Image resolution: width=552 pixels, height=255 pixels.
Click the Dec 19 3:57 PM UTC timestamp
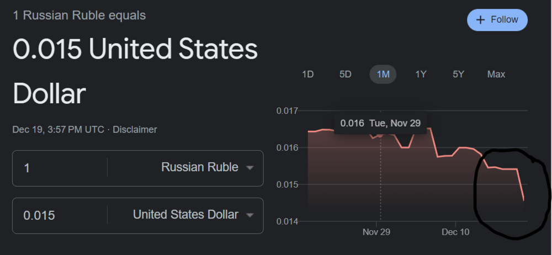(58, 130)
